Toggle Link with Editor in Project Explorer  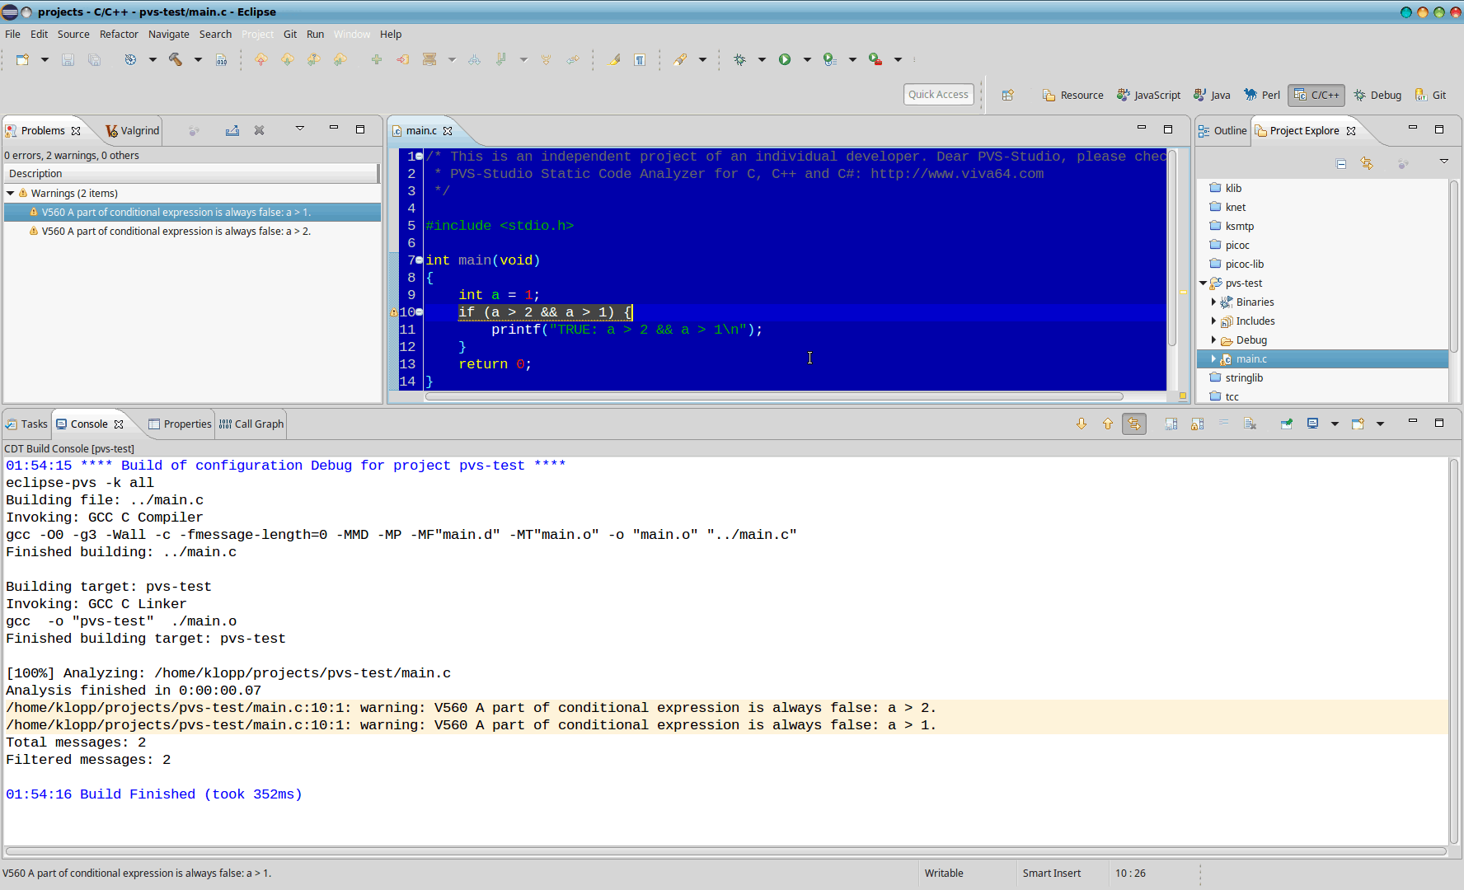tap(1367, 164)
